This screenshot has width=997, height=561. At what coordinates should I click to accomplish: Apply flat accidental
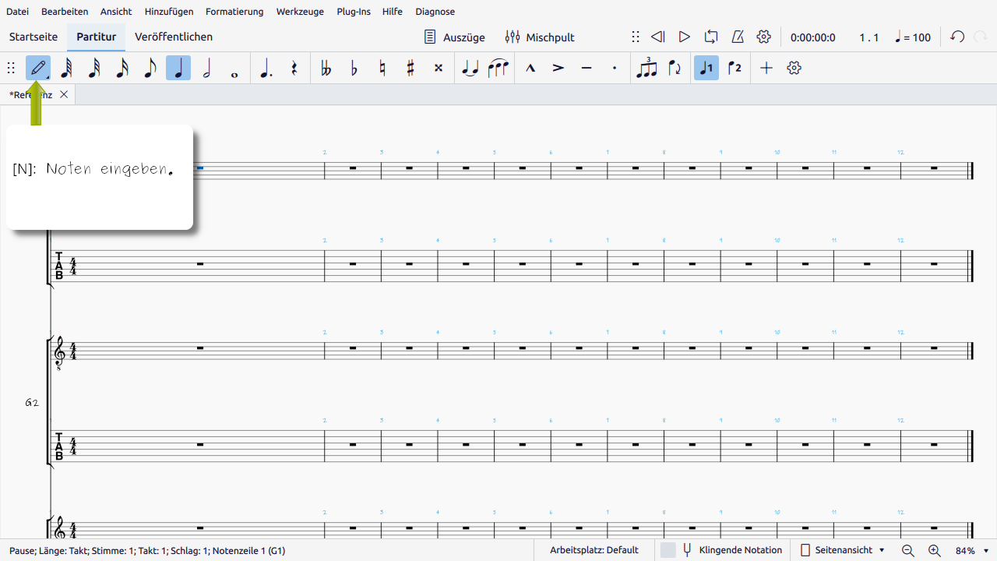pyautogui.click(x=354, y=68)
